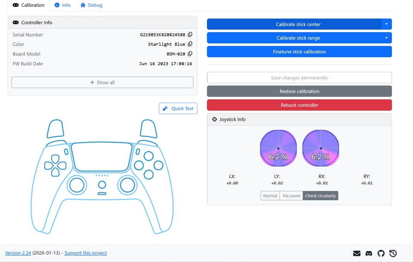Screen dimensions: 413x262
Task: Open the email contact icon
Action: click(x=357, y=253)
